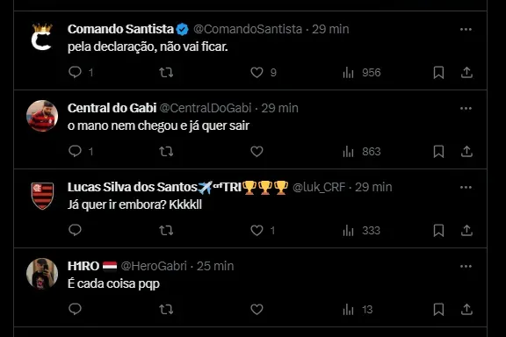Retweet Central do Gabi's post
506x337 pixels.
point(166,151)
